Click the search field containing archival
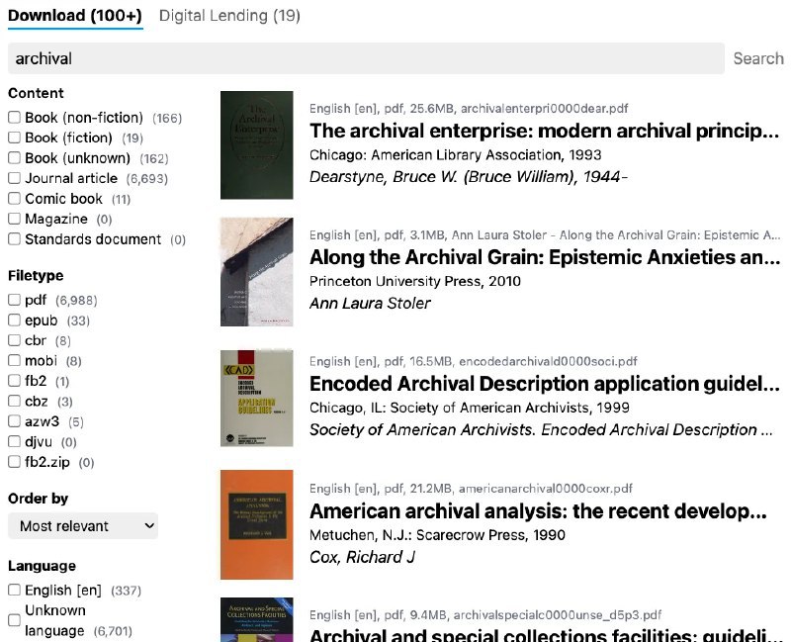The width and height of the screenshot is (791, 642). (366, 58)
